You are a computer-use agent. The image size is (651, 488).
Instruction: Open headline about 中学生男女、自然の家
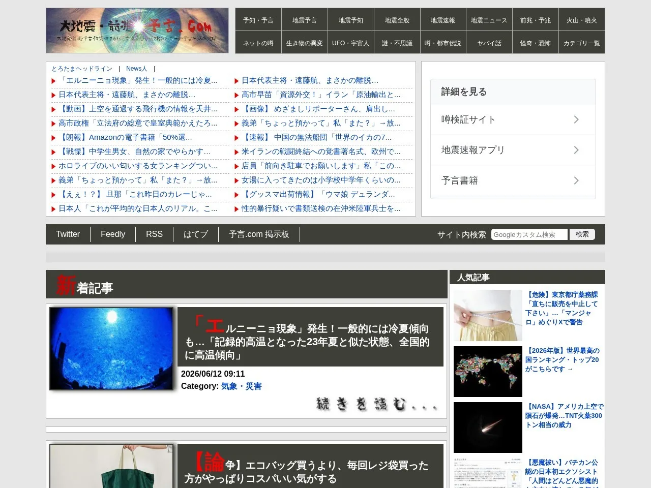click(134, 151)
